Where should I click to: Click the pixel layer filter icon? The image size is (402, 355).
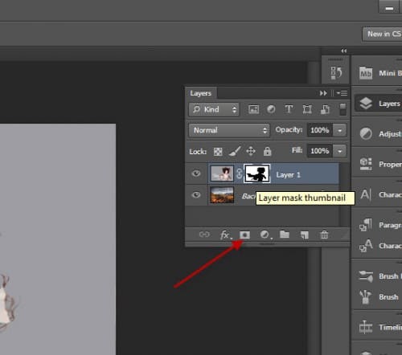[253, 109]
